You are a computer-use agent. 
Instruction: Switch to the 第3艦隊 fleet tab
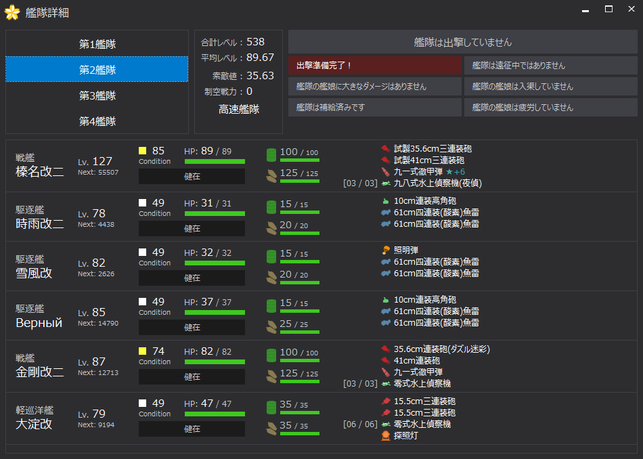(97, 95)
